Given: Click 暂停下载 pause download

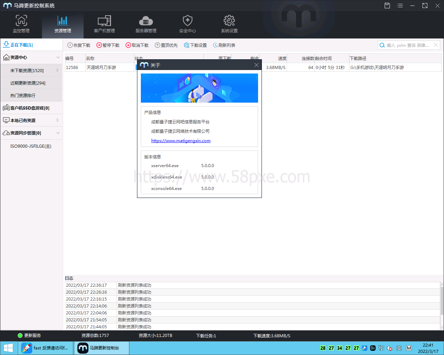Looking at the screenshot, I should [x=108, y=45].
